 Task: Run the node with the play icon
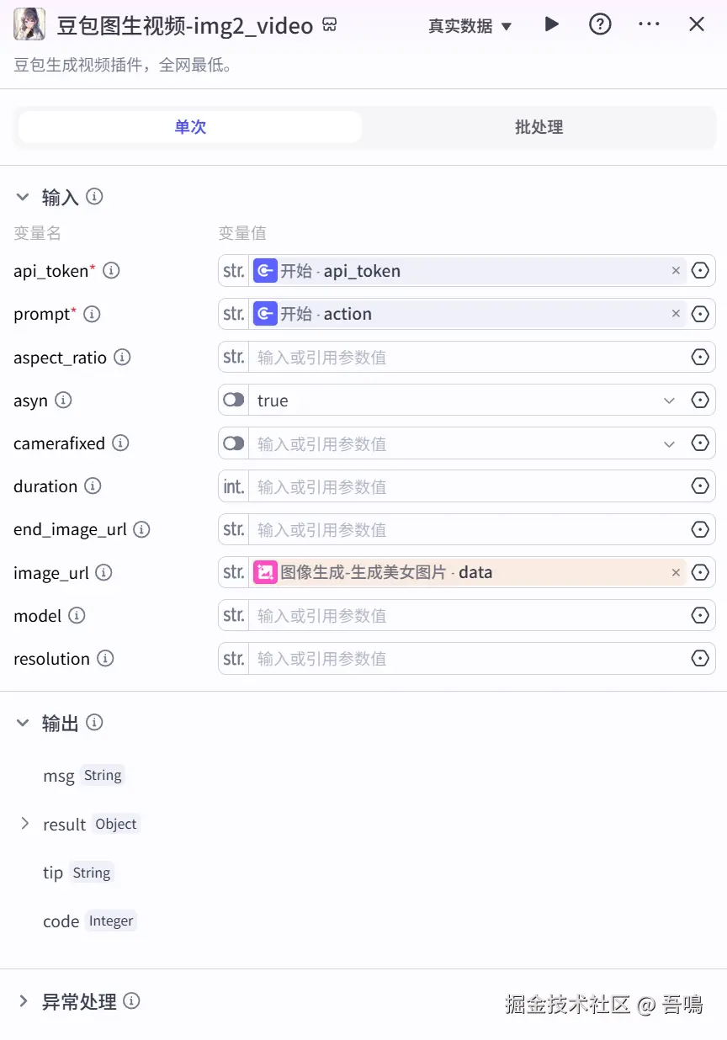(x=552, y=24)
